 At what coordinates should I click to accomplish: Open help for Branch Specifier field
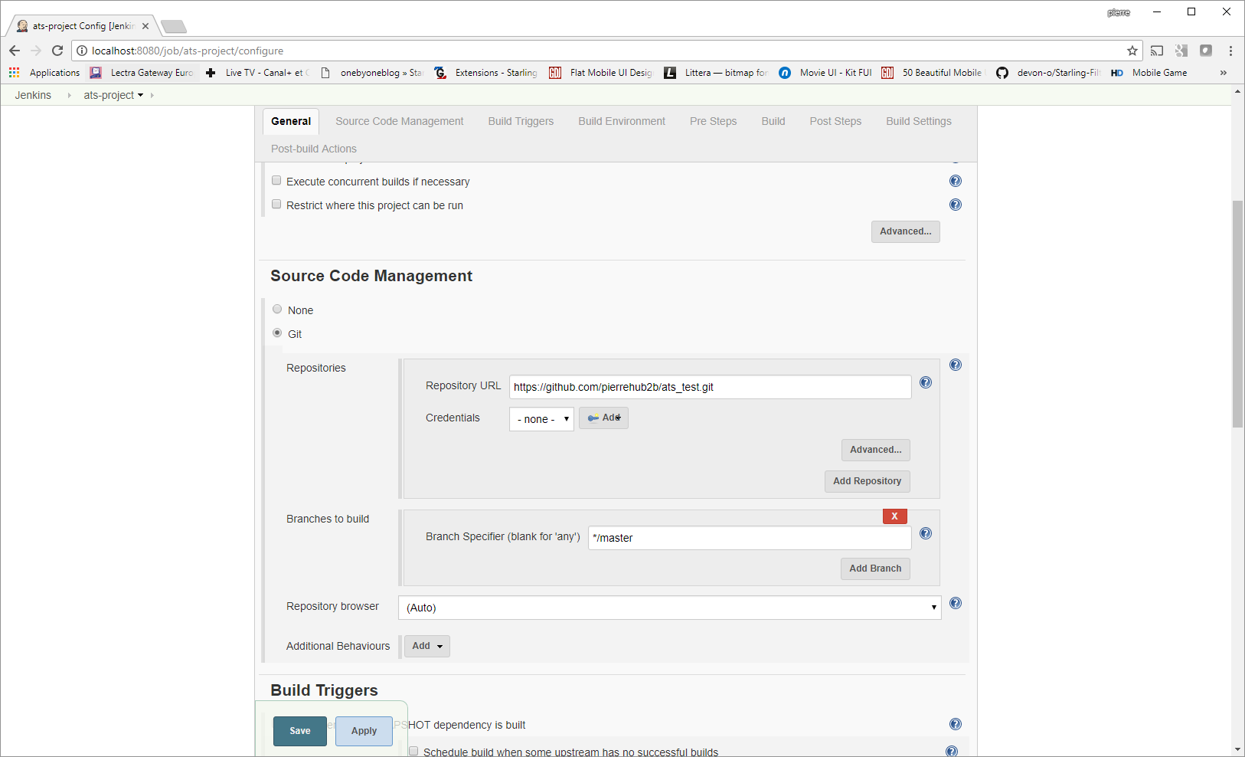click(926, 533)
